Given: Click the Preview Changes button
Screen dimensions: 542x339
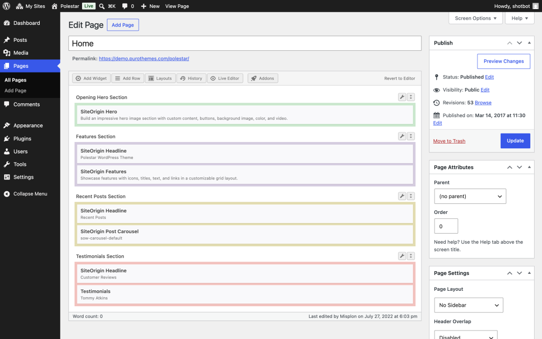Looking at the screenshot, I should pyautogui.click(x=504, y=61).
